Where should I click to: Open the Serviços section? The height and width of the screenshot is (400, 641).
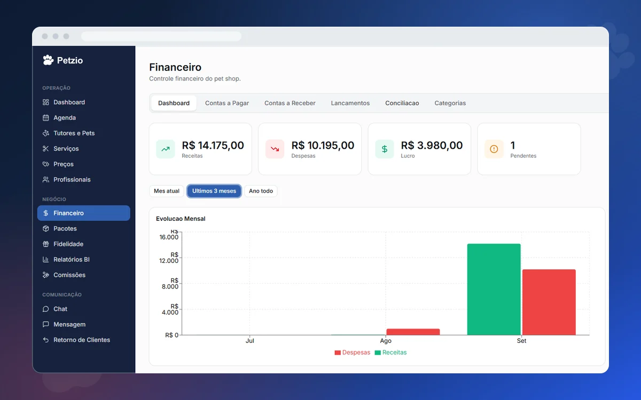point(83,149)
